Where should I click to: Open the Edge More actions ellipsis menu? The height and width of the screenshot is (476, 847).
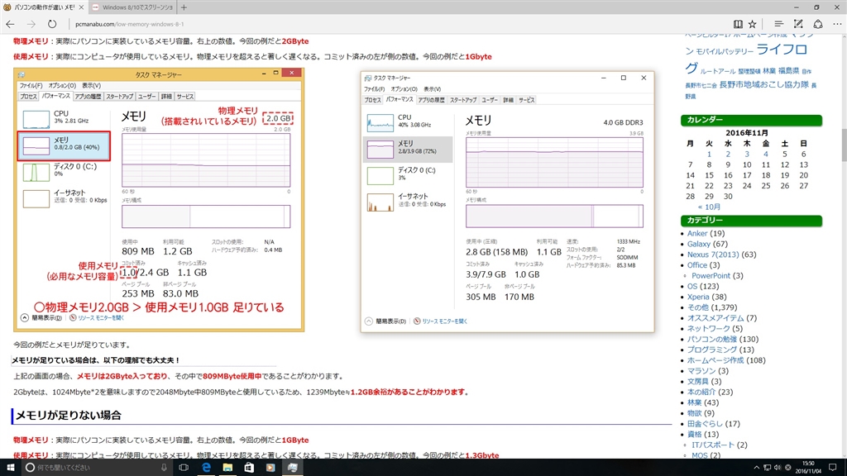point(837,24)
